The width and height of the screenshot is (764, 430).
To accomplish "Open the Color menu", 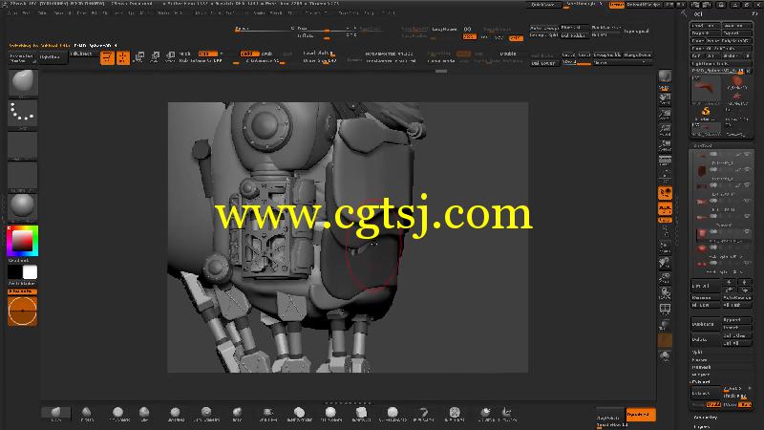I will point(42,12).
